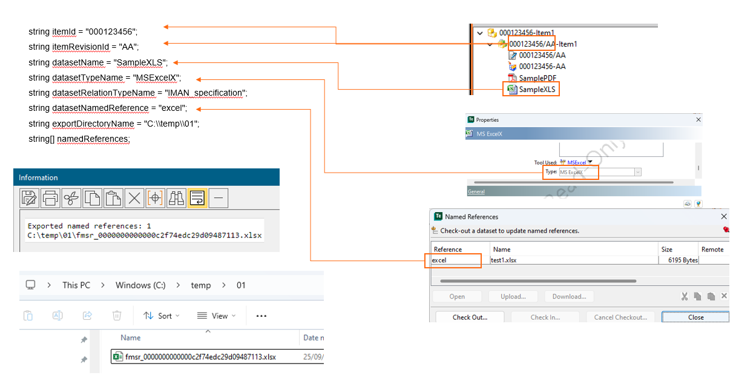Open the Type combo box in Properties

point(599,172)
